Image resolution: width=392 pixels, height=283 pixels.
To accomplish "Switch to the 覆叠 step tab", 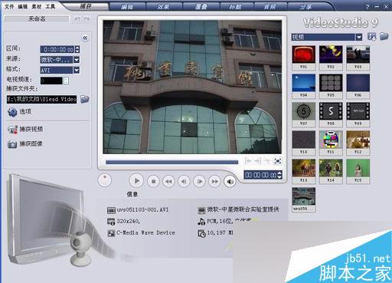I will pyautogui.click(x=201, y=7).
